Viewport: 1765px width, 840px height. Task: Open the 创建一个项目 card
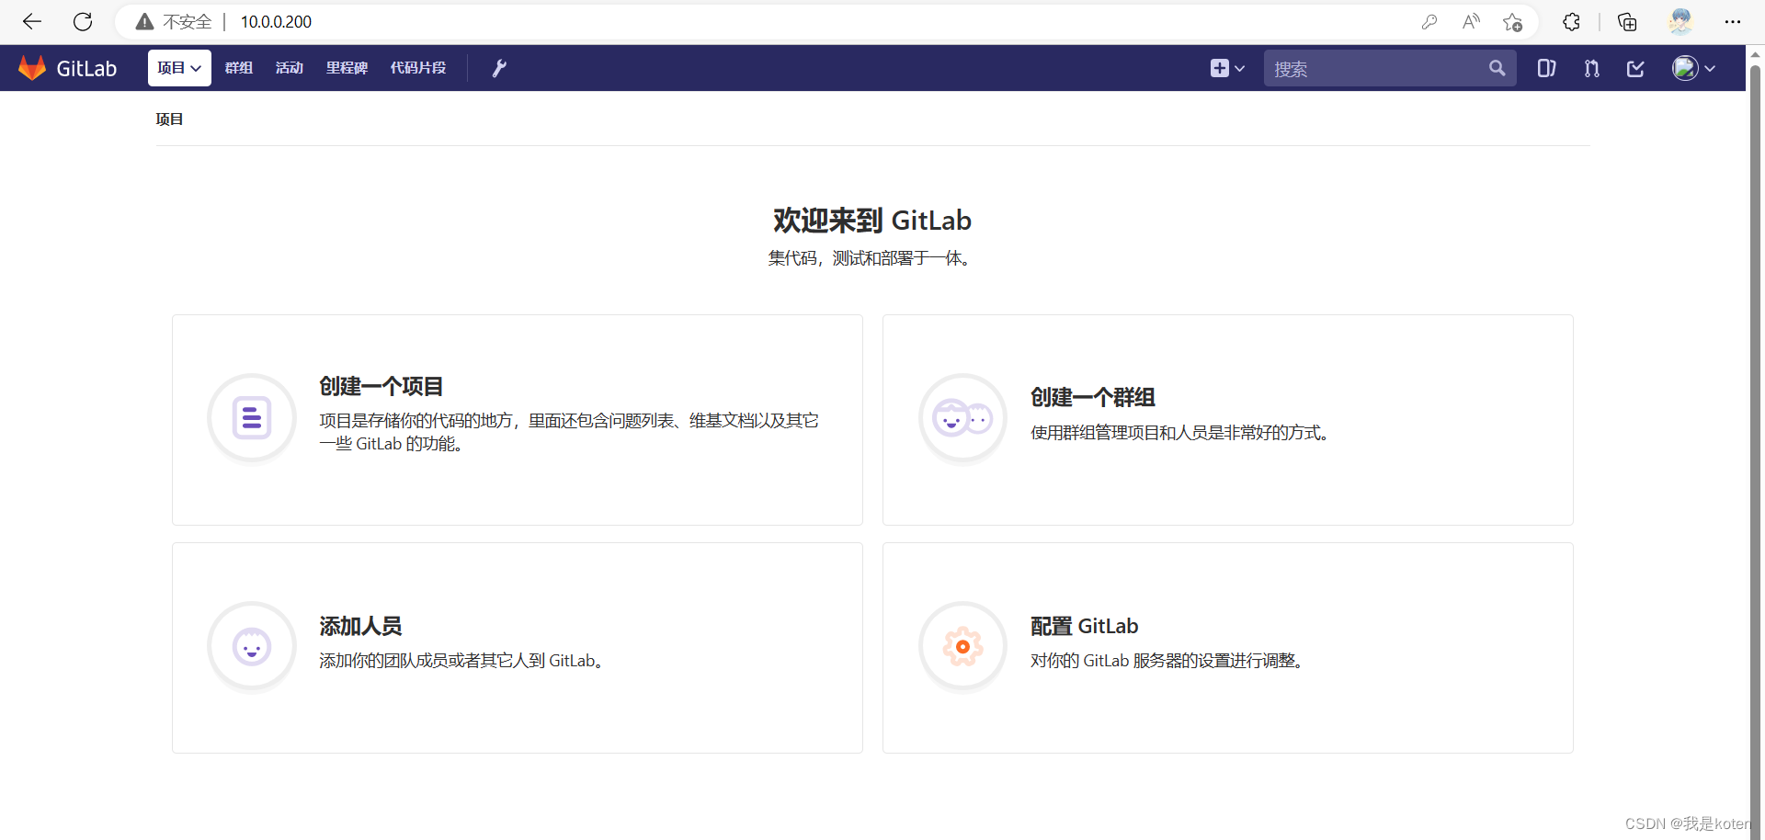518,420
